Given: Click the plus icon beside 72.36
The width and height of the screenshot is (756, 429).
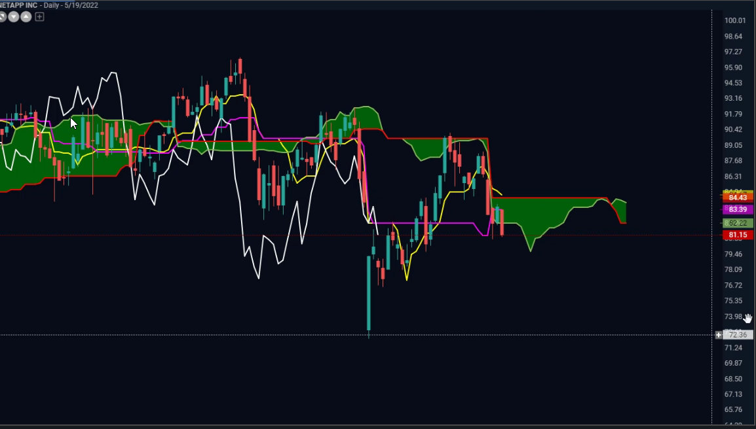Looking at the screenshot, I should [719, 335].
